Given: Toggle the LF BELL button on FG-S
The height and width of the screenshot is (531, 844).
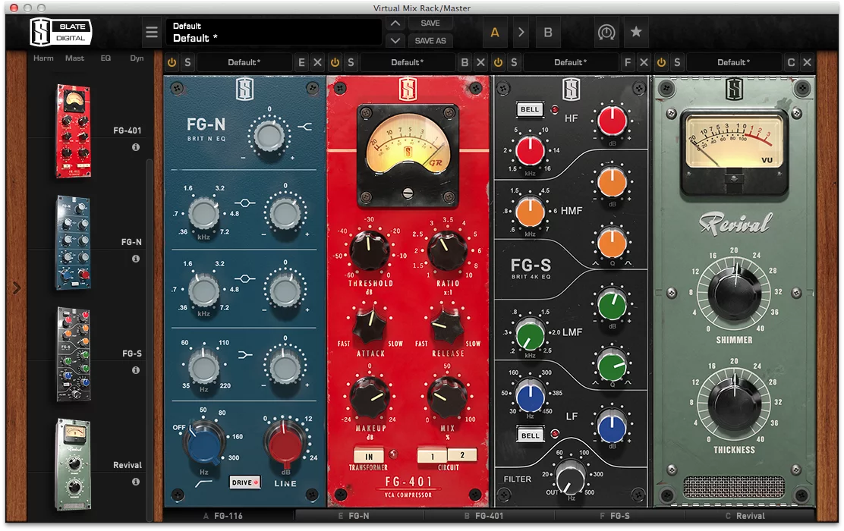Looking at the screenshot, I should tap(531, 435).
